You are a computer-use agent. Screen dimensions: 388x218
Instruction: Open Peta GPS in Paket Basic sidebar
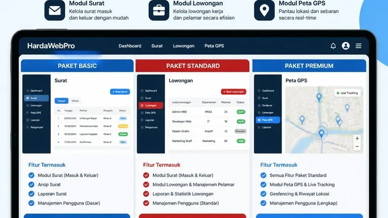(x=36, y=113)
